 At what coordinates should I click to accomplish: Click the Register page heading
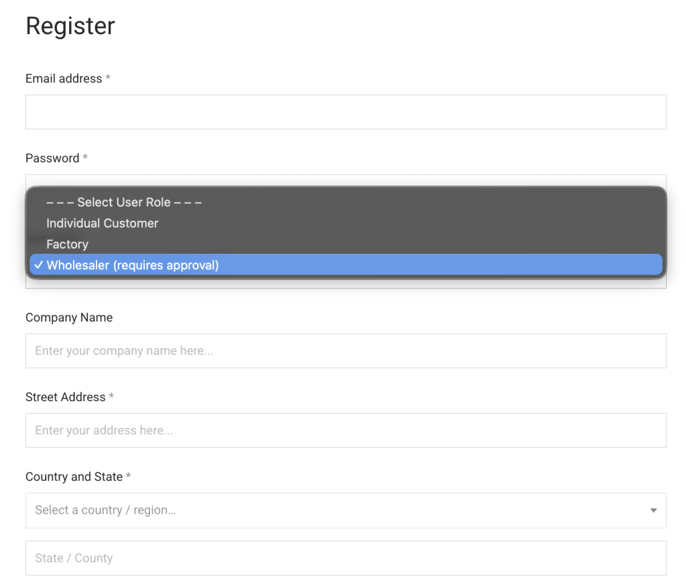[x=70, y=26]
